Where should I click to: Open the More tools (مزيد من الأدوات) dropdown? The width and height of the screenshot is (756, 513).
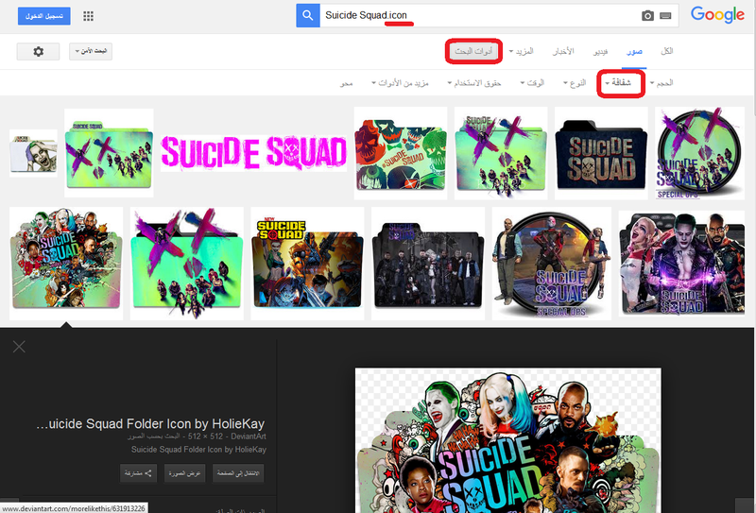click(x=400, y=83)
